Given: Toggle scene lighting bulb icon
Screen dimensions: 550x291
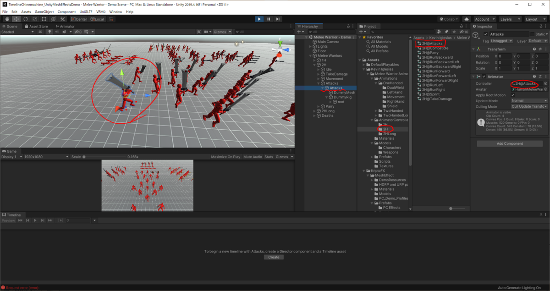Looking at the screenshot, I should [x=49, y=32].
